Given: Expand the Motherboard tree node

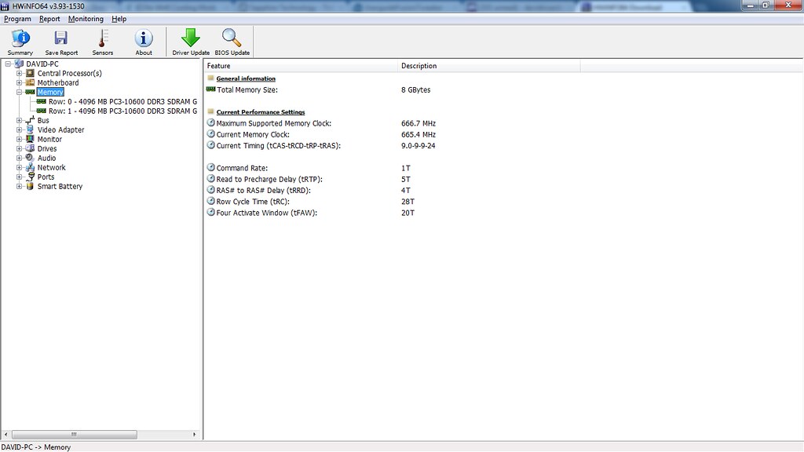Looking at the screenshot, I should (19, 82).
